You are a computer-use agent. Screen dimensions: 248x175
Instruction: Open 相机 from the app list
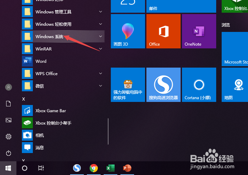pos(63,135)
